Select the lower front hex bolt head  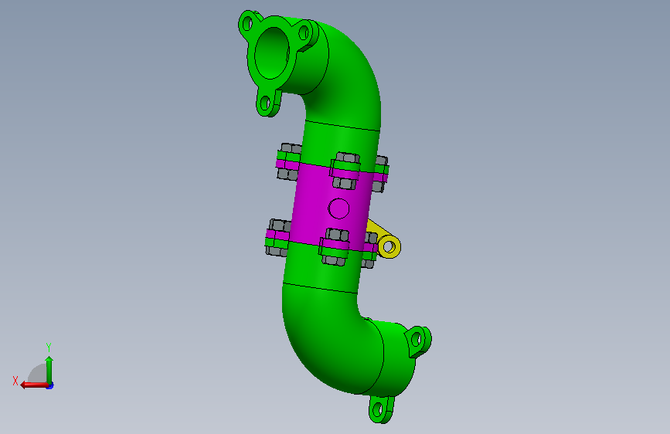(337, 235)
